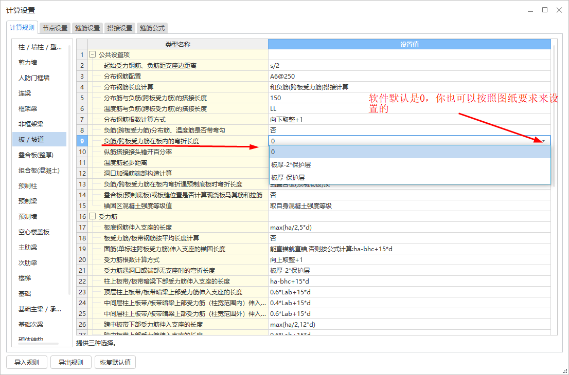Select 柱 / 墙柱 / 型... in the sidebar
The image size is (569, 375).
tap(40, 47)
